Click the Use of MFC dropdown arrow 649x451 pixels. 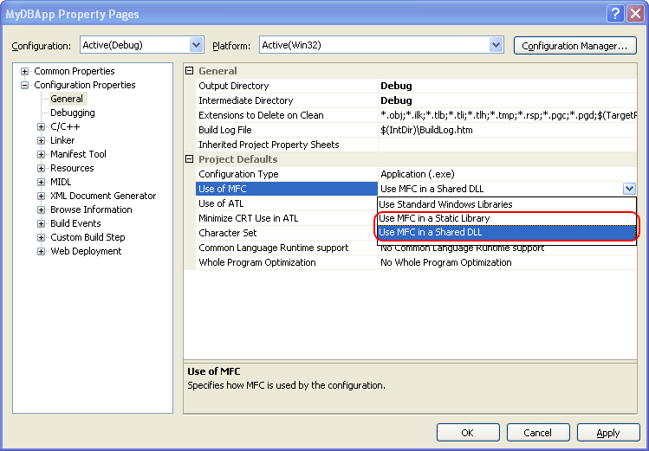point(628,189)
